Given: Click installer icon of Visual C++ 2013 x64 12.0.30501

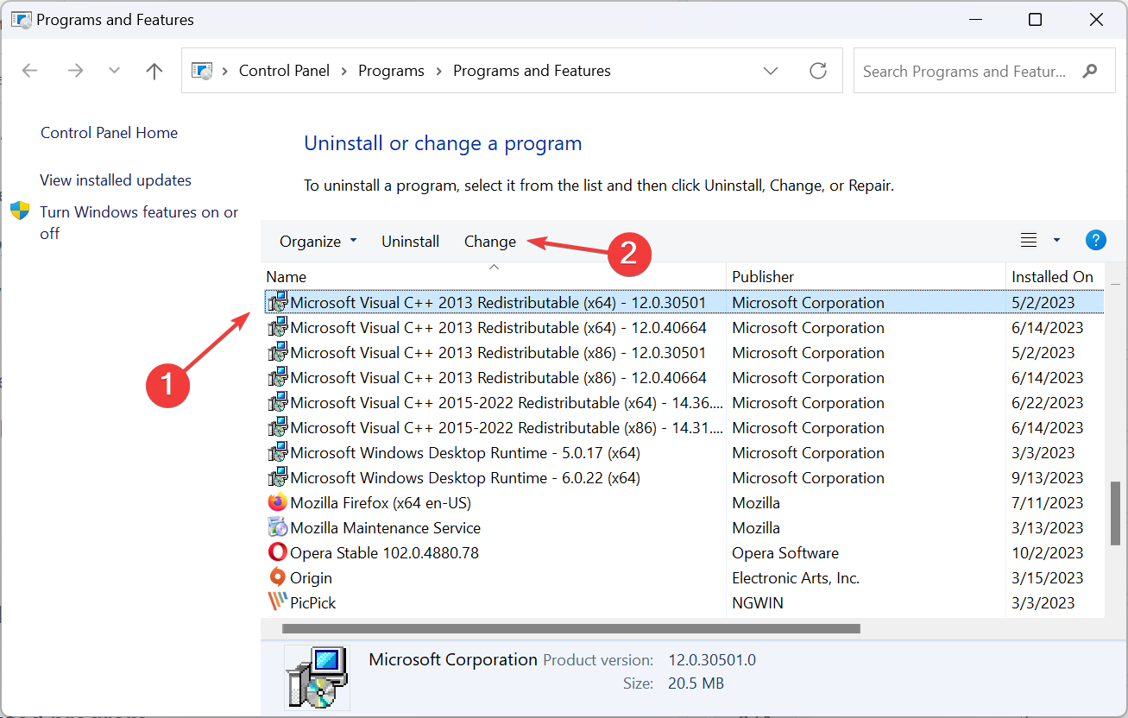Looking at the screenshot, I should [x=277, y=303].
